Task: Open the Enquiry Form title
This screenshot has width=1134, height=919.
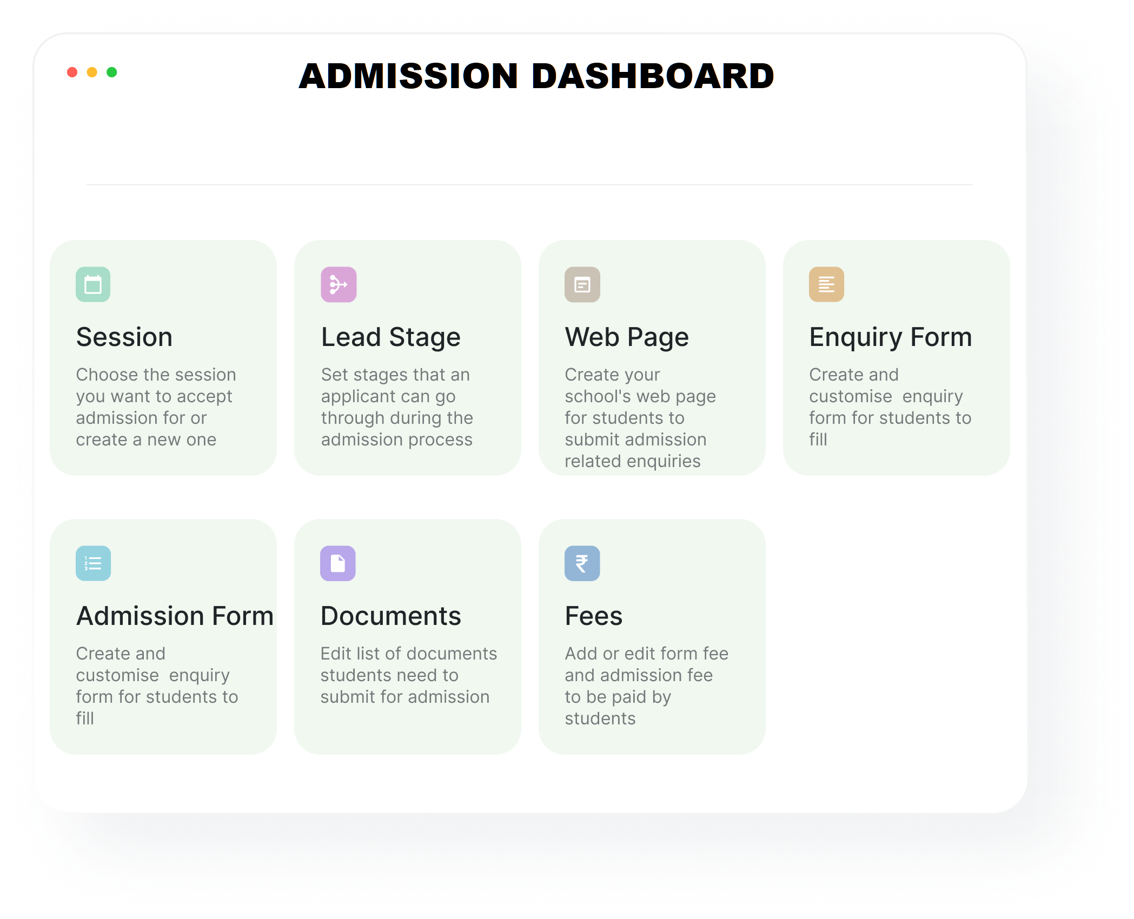Action: tap(891, 337)
